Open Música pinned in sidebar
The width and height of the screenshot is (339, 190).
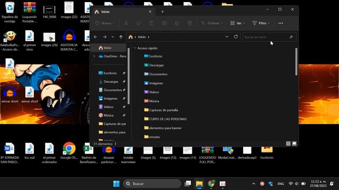click(x=108, y=115)
